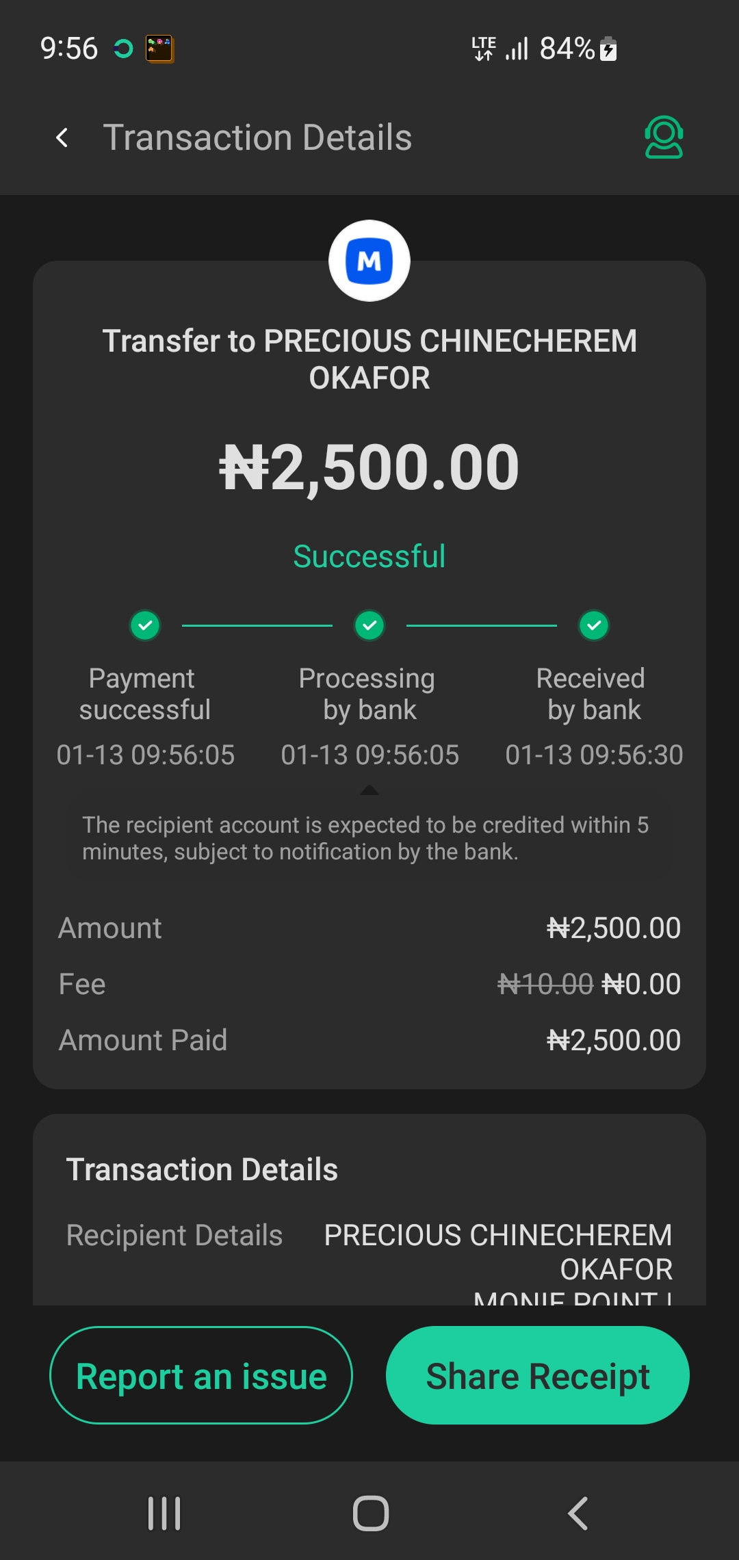Tap the app notification icon in status bar
This screenshot has width=739, height=1560.
tap(159, 49)
